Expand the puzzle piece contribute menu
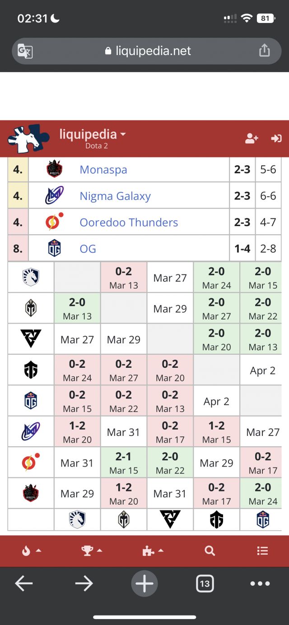The width and height of the screenshot is (289, 625). click(152, 551)
